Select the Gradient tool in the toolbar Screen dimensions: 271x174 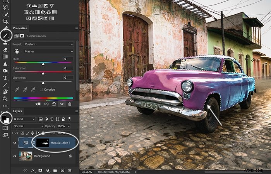coord(5,56)
